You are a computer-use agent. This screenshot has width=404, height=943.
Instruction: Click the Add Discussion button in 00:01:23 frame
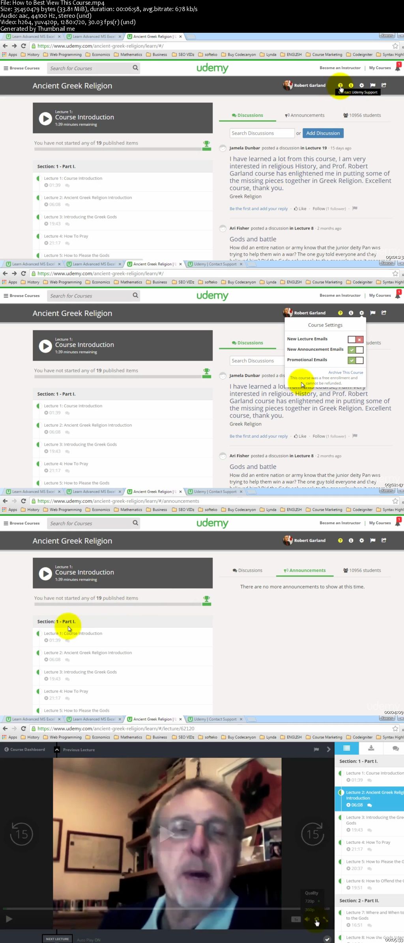click(x=323, y=133)
